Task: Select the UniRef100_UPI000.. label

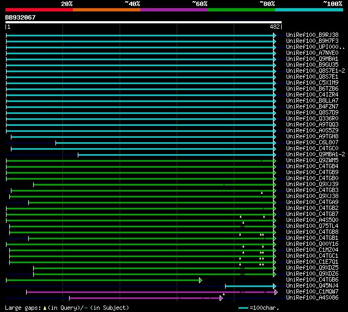Action: click(315, 47)
